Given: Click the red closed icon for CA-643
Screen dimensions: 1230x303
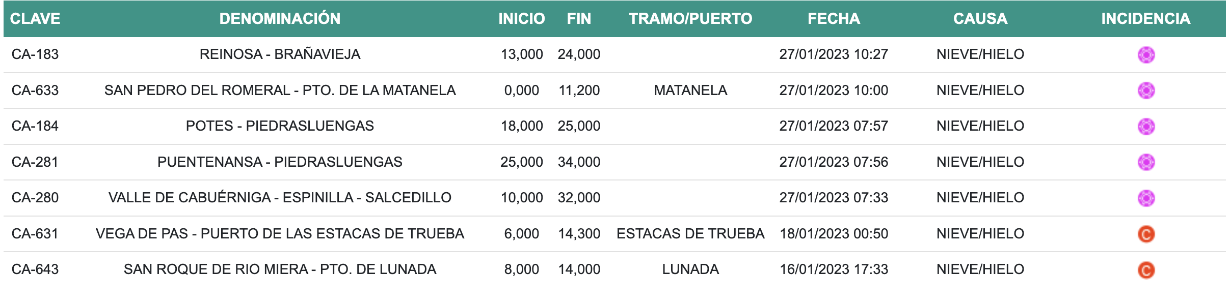Looking at the screenshot, I should [1146, 270].
